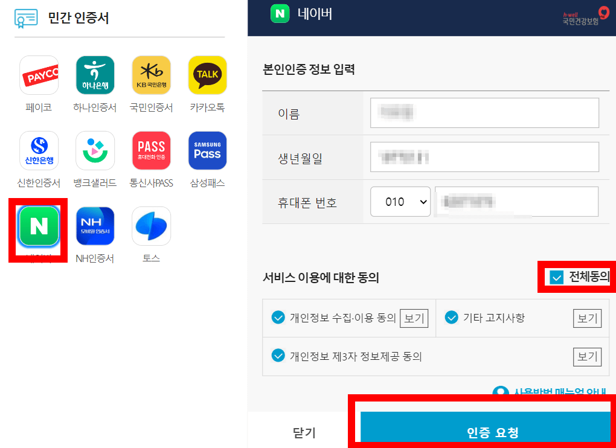
Task: Choose the 통신사PASS verification icon
Action: click(x=151, y=150)
